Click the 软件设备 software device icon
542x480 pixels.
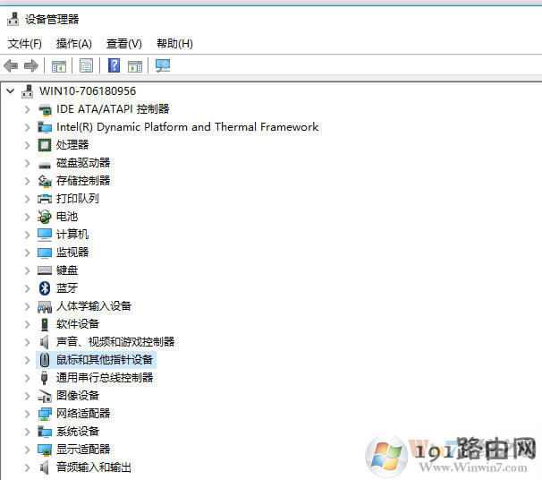coord(45,324)
